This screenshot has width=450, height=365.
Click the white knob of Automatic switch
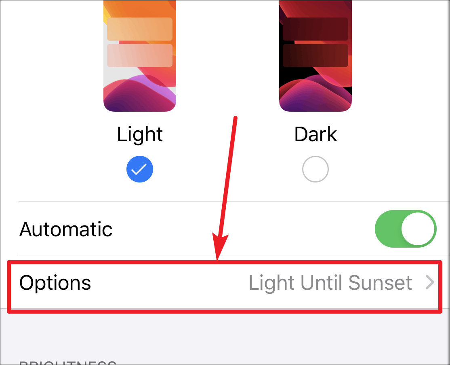(x=418, y=229)
